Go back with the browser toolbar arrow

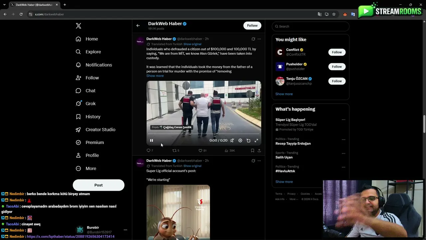(x=5, y=14)
